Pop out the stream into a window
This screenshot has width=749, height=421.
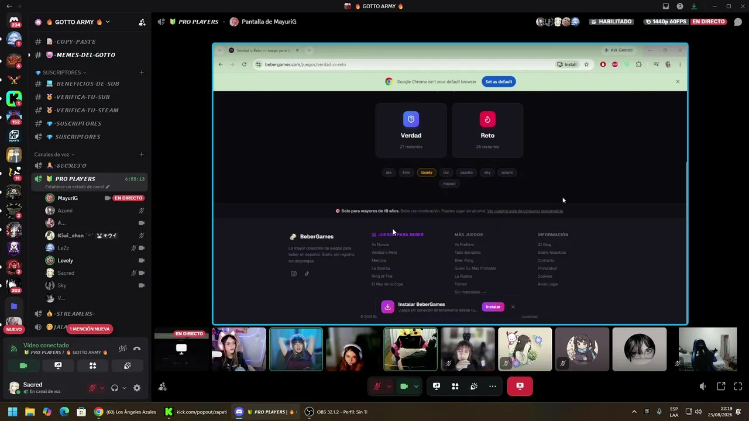coord(721,387)
